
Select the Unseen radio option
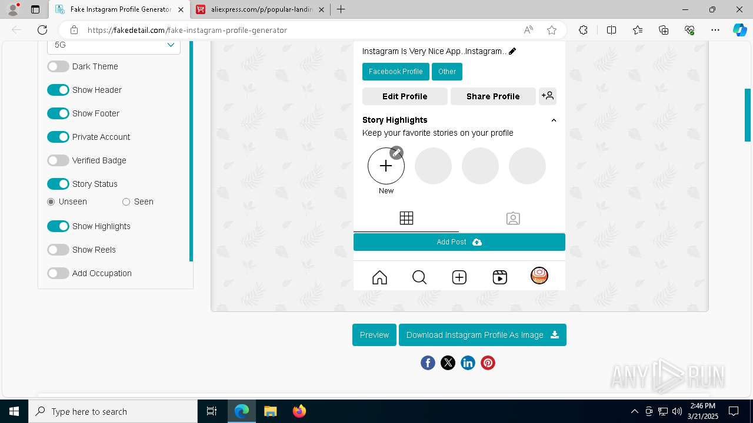click(51, 202)
